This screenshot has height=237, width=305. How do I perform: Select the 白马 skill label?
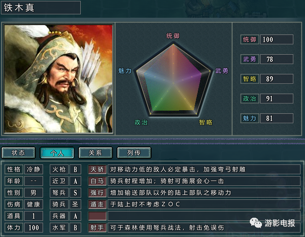point(97,181)
